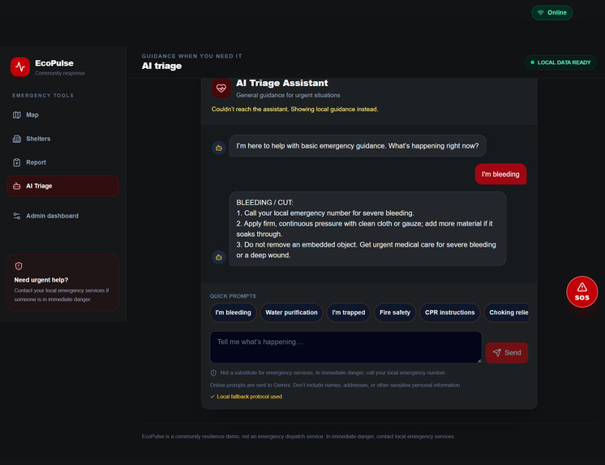Open the Map section
This screenshot has height=465, width=605.
click(63, 115)
